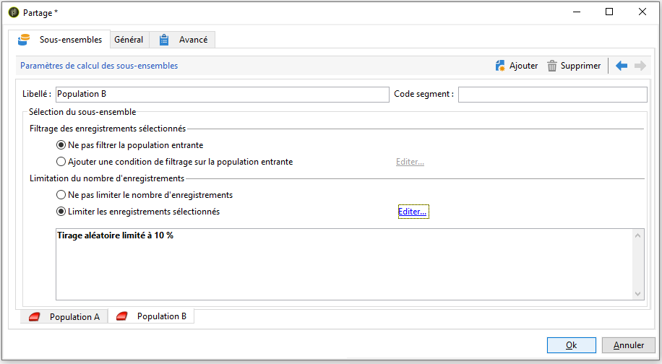The width and height of the screenshot is (662, 364).
Task: Switch to the Général tab
Action: pos(129,40)
